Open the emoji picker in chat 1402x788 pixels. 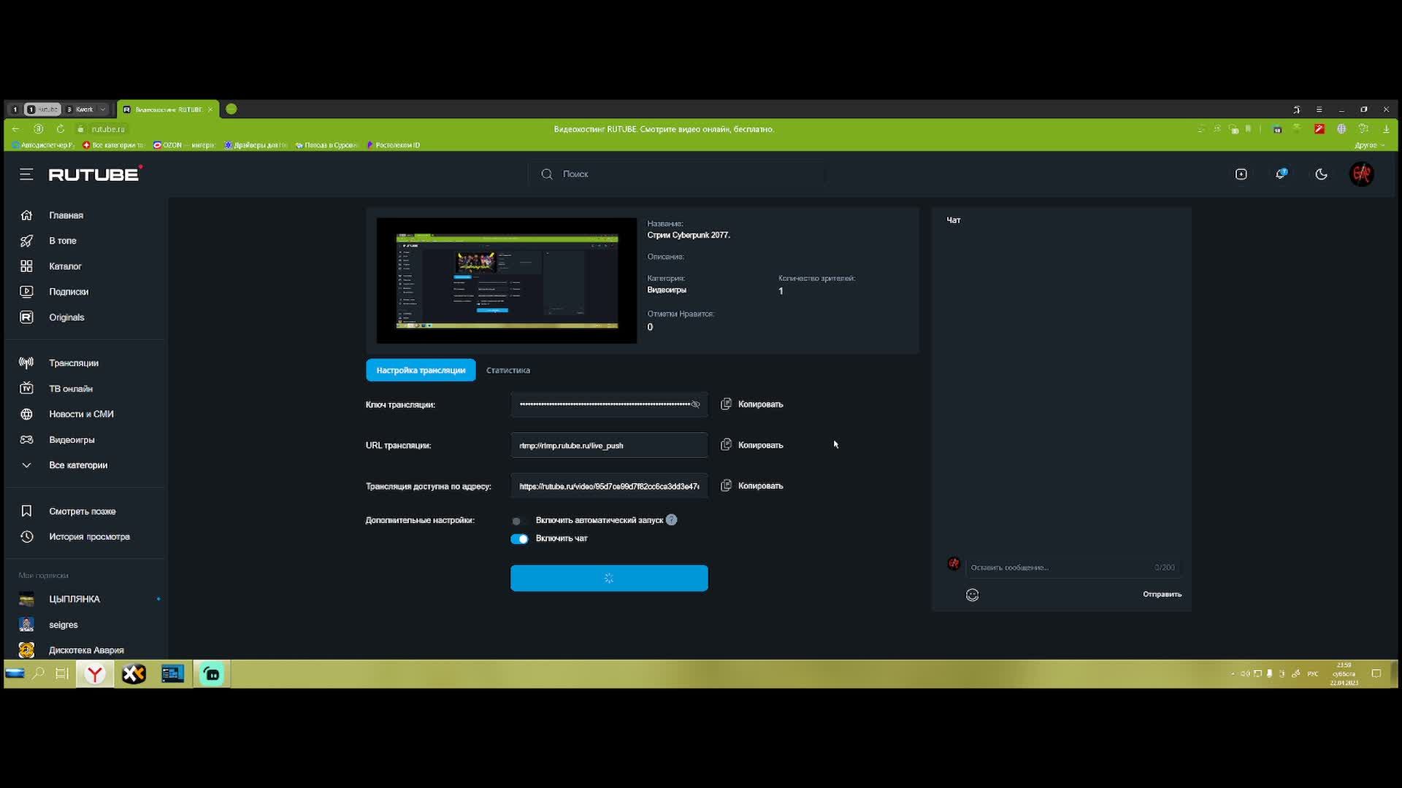point(972,595)
